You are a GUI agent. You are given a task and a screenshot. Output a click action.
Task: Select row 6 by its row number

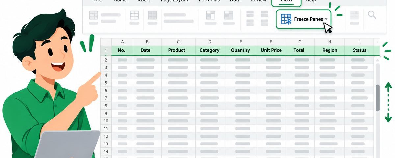point(106,90)
